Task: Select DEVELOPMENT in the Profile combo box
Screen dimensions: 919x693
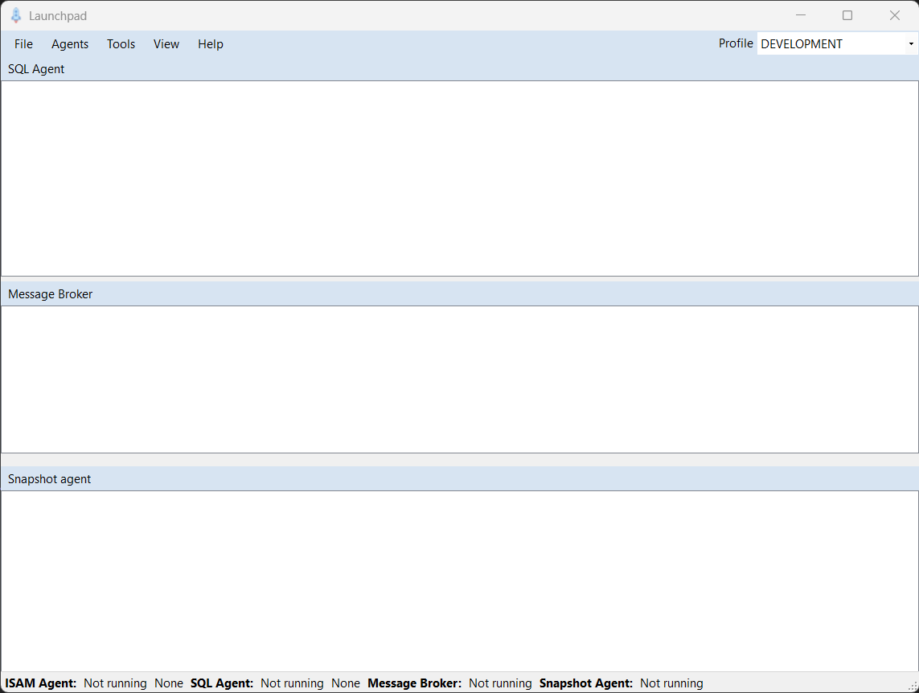Action: click(802, 43)
